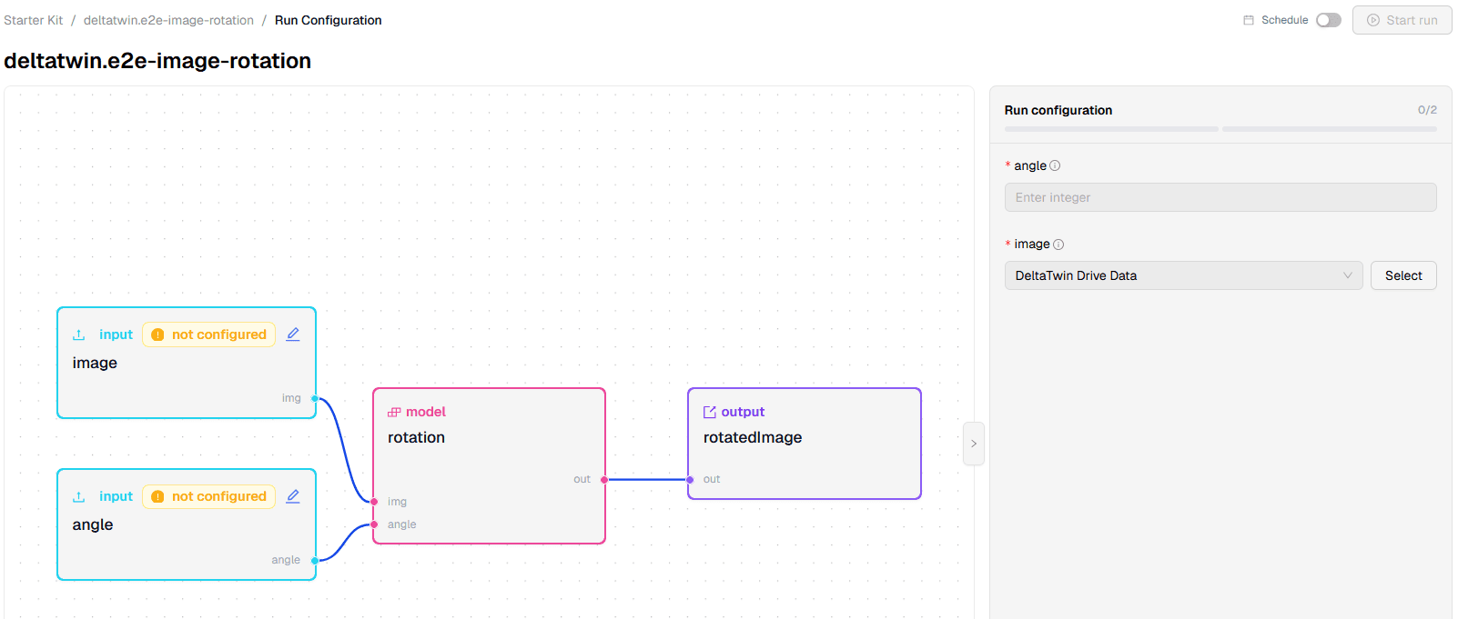Click the not configured badge on angle node
1458x619 pixels.
209,496
